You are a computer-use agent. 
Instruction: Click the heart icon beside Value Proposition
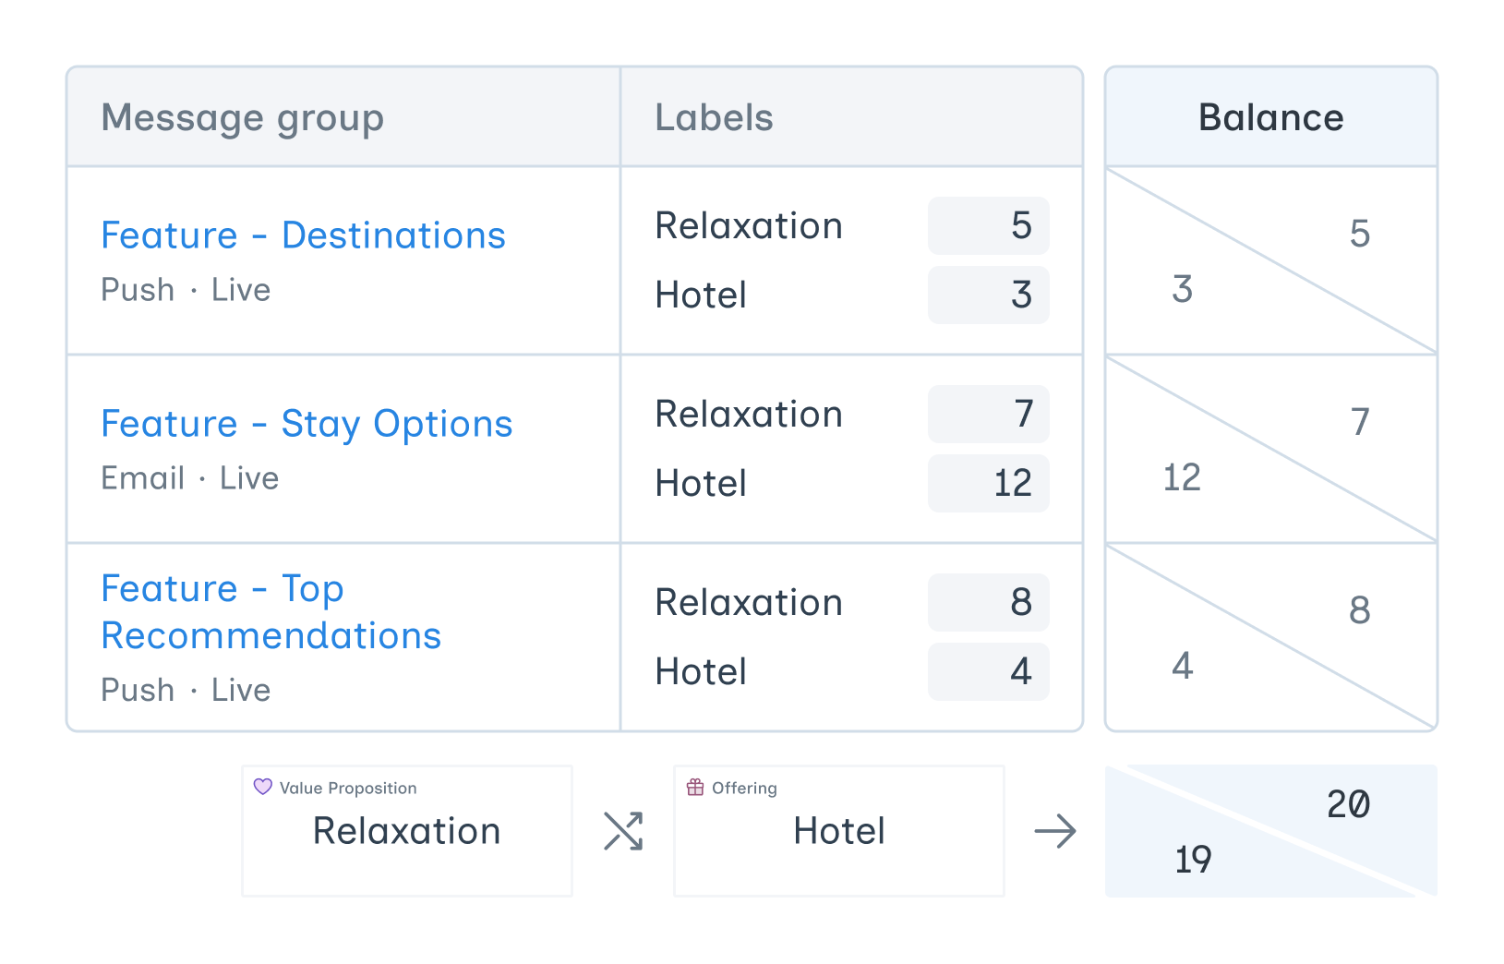point(263,787)
